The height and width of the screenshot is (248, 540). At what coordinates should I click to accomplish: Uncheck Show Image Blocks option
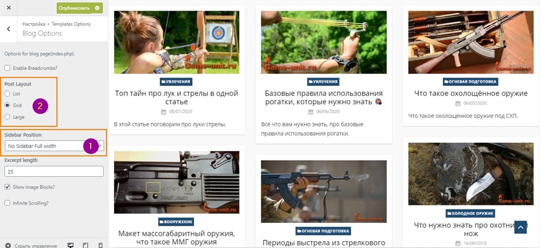[7, 187]
